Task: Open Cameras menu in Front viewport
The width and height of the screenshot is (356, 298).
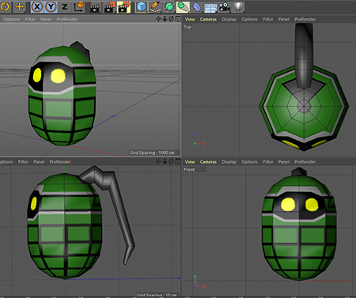Action: point(208,162)
